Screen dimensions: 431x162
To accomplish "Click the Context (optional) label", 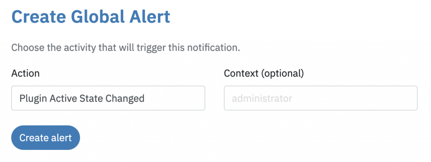I will (264, 73).
